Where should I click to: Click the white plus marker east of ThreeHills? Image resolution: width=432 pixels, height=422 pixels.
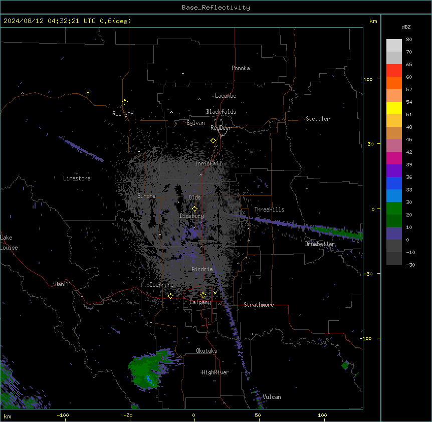307,188
